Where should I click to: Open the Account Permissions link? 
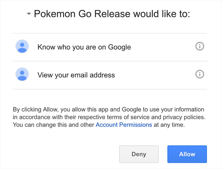click(x=124, y=125)
